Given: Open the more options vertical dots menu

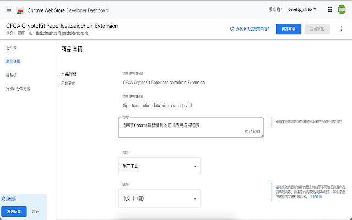Looking at the screenshot, I should (x=341, y=29).
